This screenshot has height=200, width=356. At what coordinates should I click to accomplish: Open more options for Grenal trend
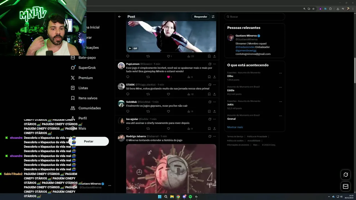coord(280,116)
